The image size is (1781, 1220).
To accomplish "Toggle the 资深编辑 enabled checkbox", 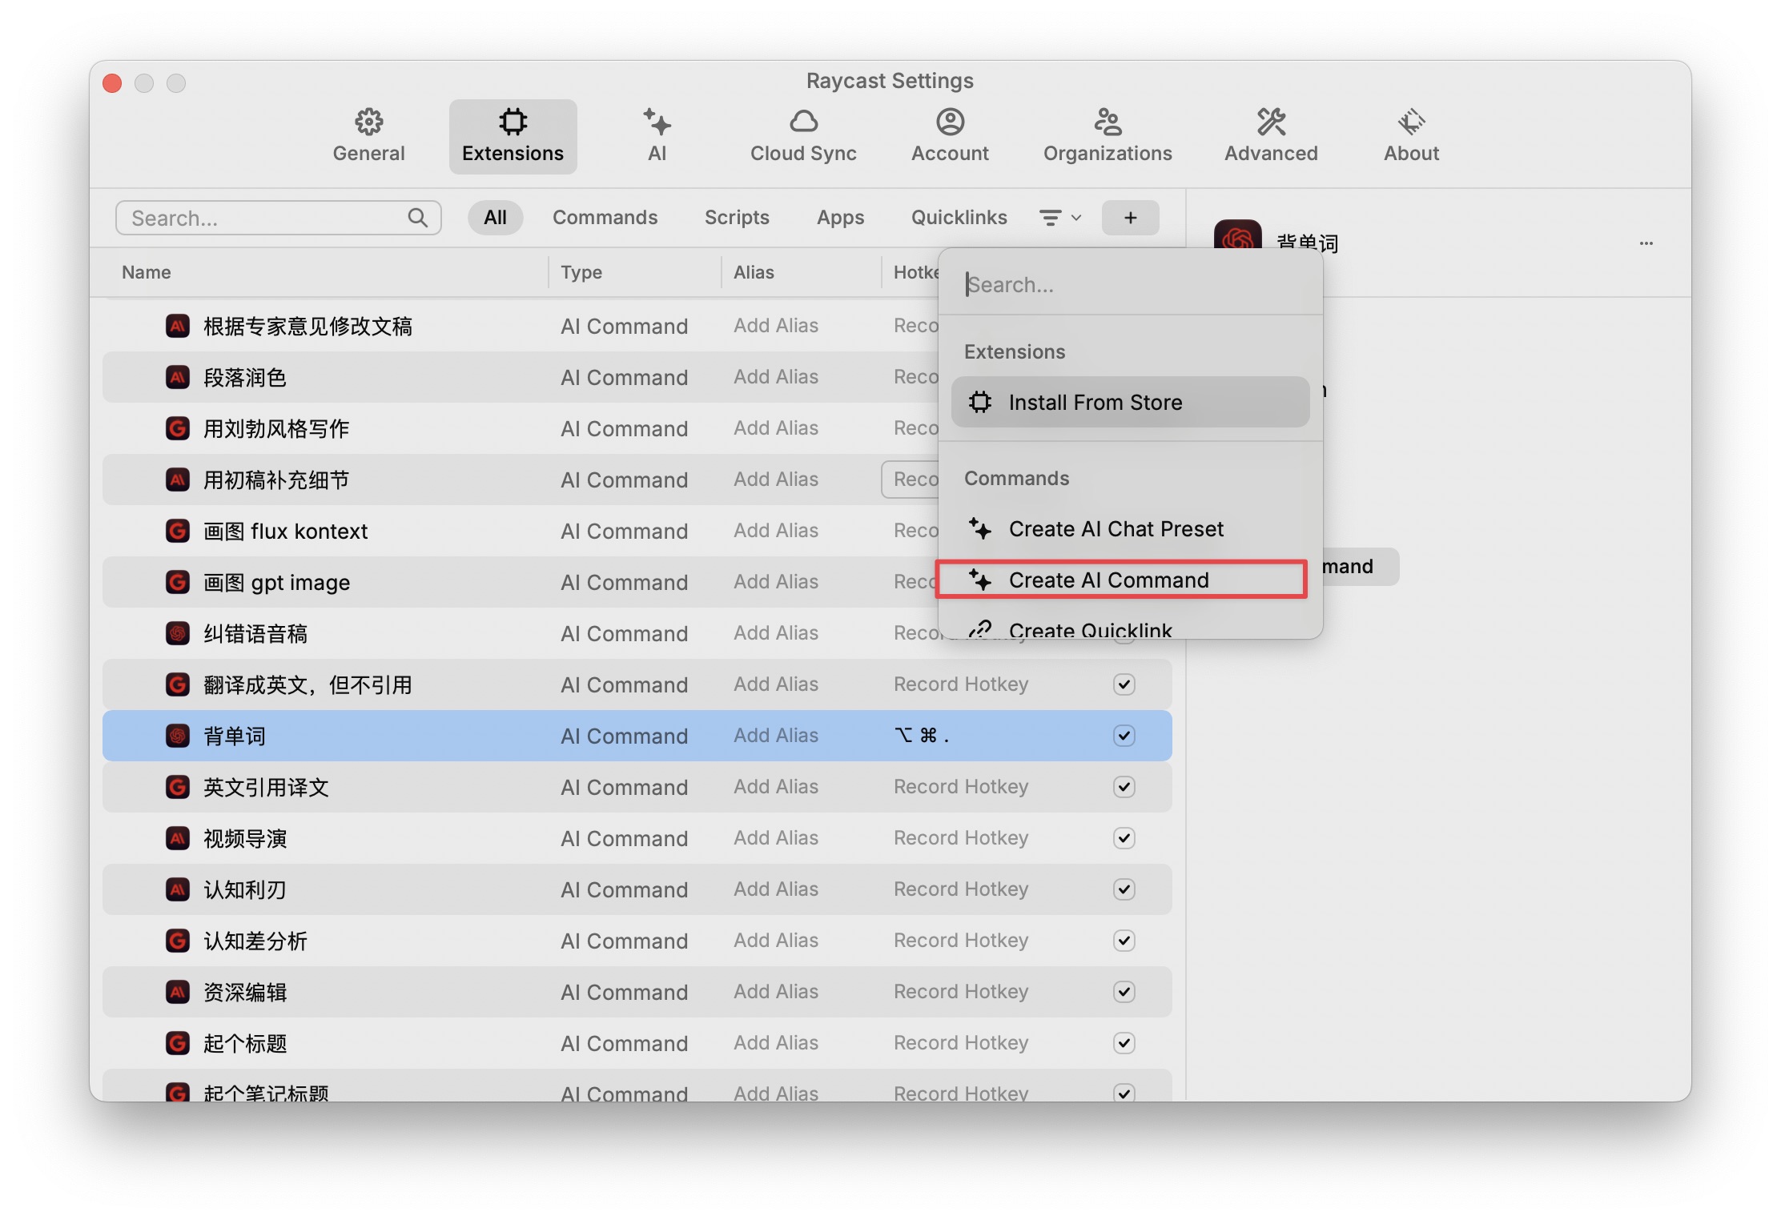I will coord(1124,992).
